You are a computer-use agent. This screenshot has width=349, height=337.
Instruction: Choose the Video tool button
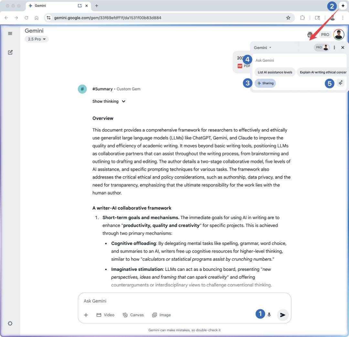tap(106, 315)
